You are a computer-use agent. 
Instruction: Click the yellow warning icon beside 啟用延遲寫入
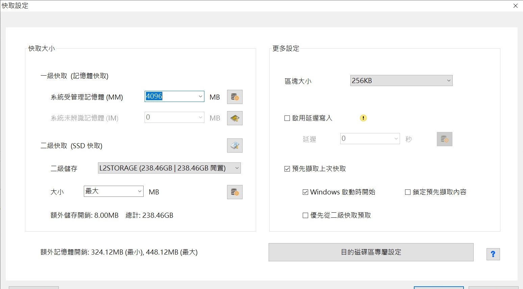363,118
